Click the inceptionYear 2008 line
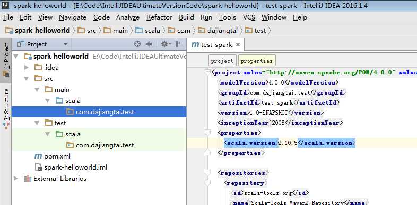The width and height of the screenshot is (417, 205). [x=280, y=123]
